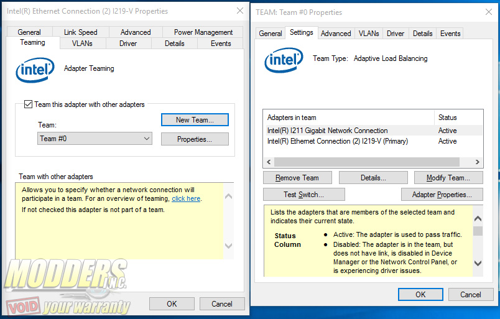The width and height of the screenshot is (500, 319).
Task: Cancel the Team #0 Properties dialog
Action: pos(470,294)
